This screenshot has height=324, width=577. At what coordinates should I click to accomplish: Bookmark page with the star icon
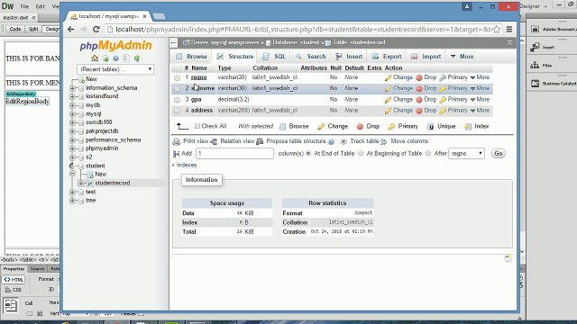pyautogui.click(x=497, y=29)
